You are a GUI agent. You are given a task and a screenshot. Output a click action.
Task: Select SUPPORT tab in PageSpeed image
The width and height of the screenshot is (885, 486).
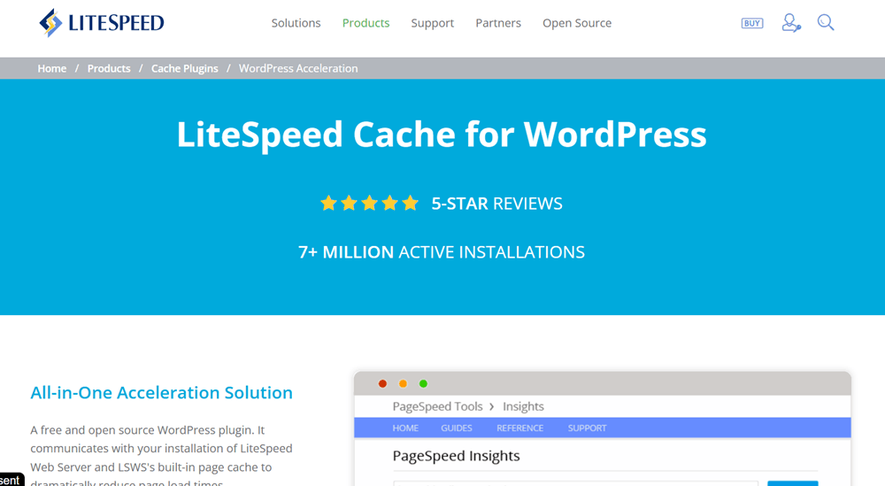(587, 428)
